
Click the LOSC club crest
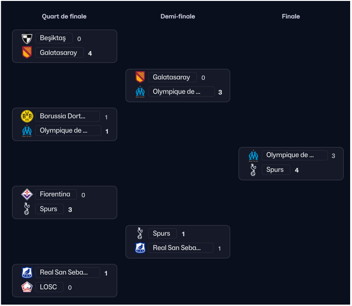tap(27, 287)
